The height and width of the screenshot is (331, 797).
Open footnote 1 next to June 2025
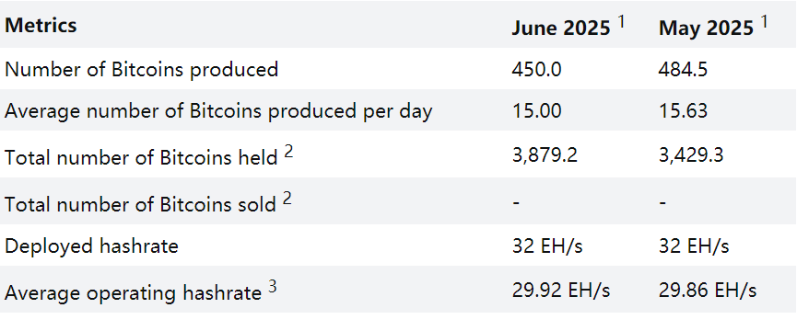tap(621, 21)
